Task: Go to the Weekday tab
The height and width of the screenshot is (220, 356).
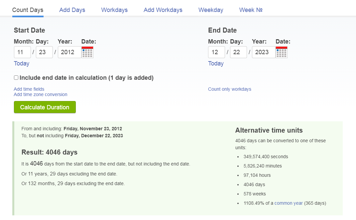Action: pos(211,10)
